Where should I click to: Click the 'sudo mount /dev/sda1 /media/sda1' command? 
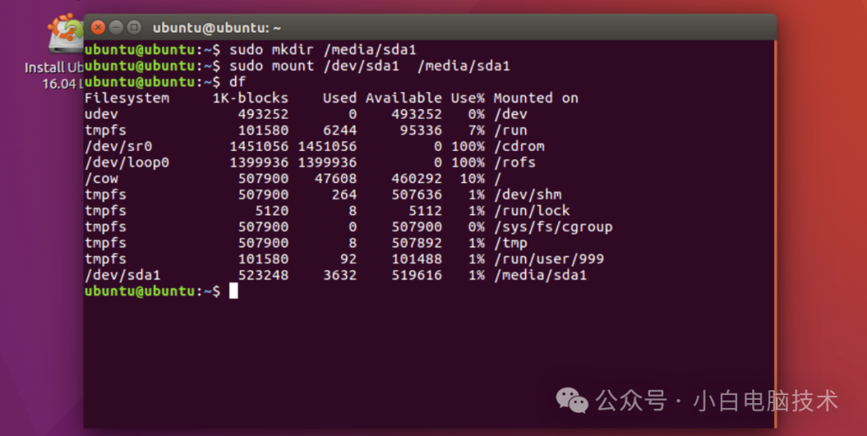pos(369,66)
